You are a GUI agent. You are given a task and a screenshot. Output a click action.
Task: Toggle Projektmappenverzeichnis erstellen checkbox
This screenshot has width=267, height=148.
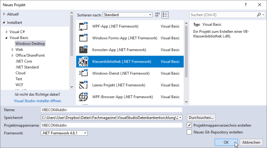(x=189, y=125)
